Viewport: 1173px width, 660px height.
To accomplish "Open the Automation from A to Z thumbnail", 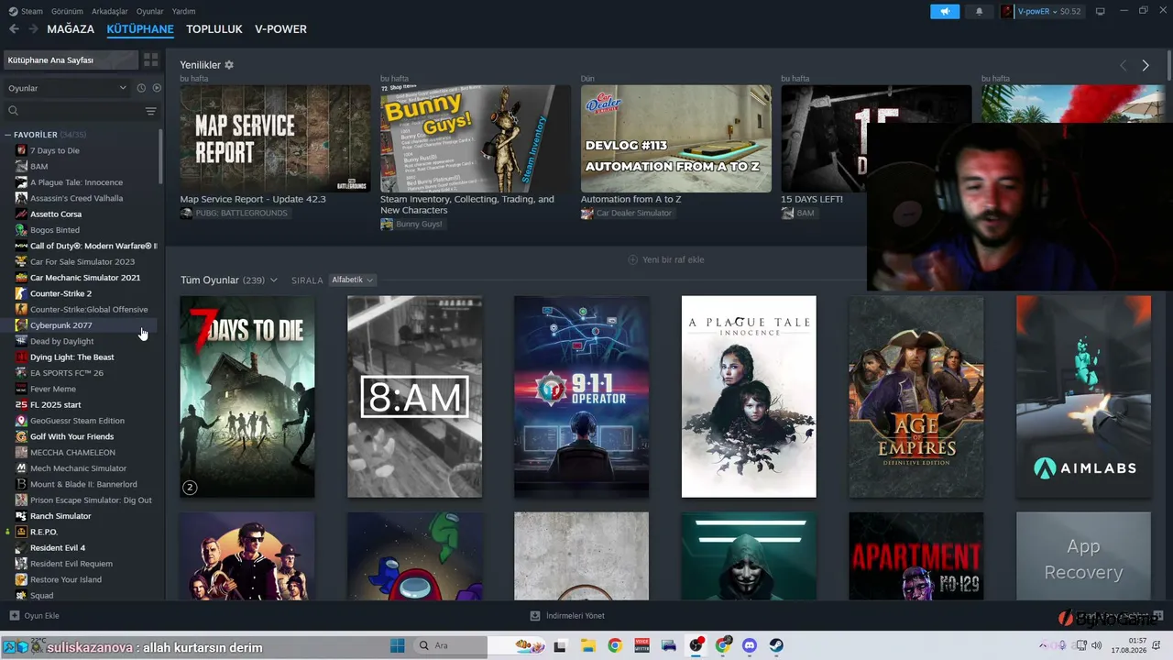I will point(676,138).
